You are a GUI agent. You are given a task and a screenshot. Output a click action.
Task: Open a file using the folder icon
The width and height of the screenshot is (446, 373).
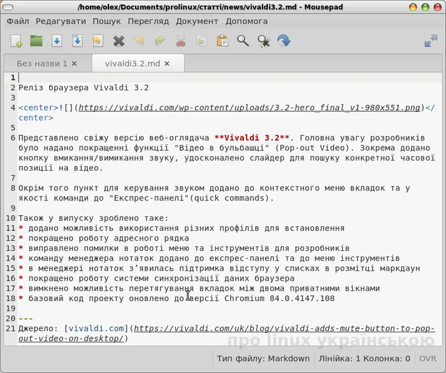click(36, 41)
